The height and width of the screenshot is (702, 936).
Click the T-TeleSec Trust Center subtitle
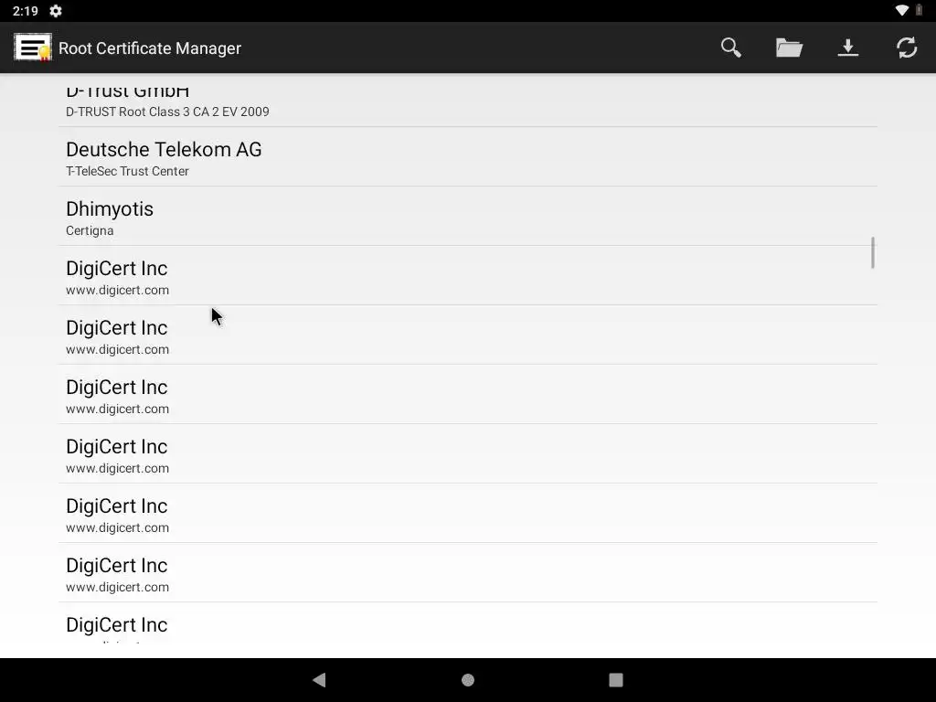[127, 171]
